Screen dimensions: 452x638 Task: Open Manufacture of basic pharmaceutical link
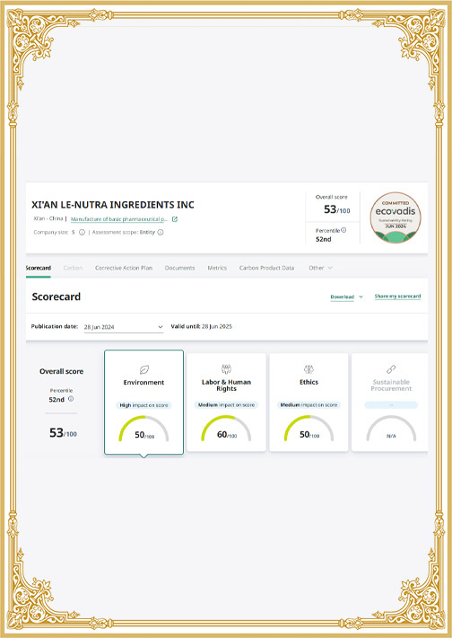coord(119,219)
